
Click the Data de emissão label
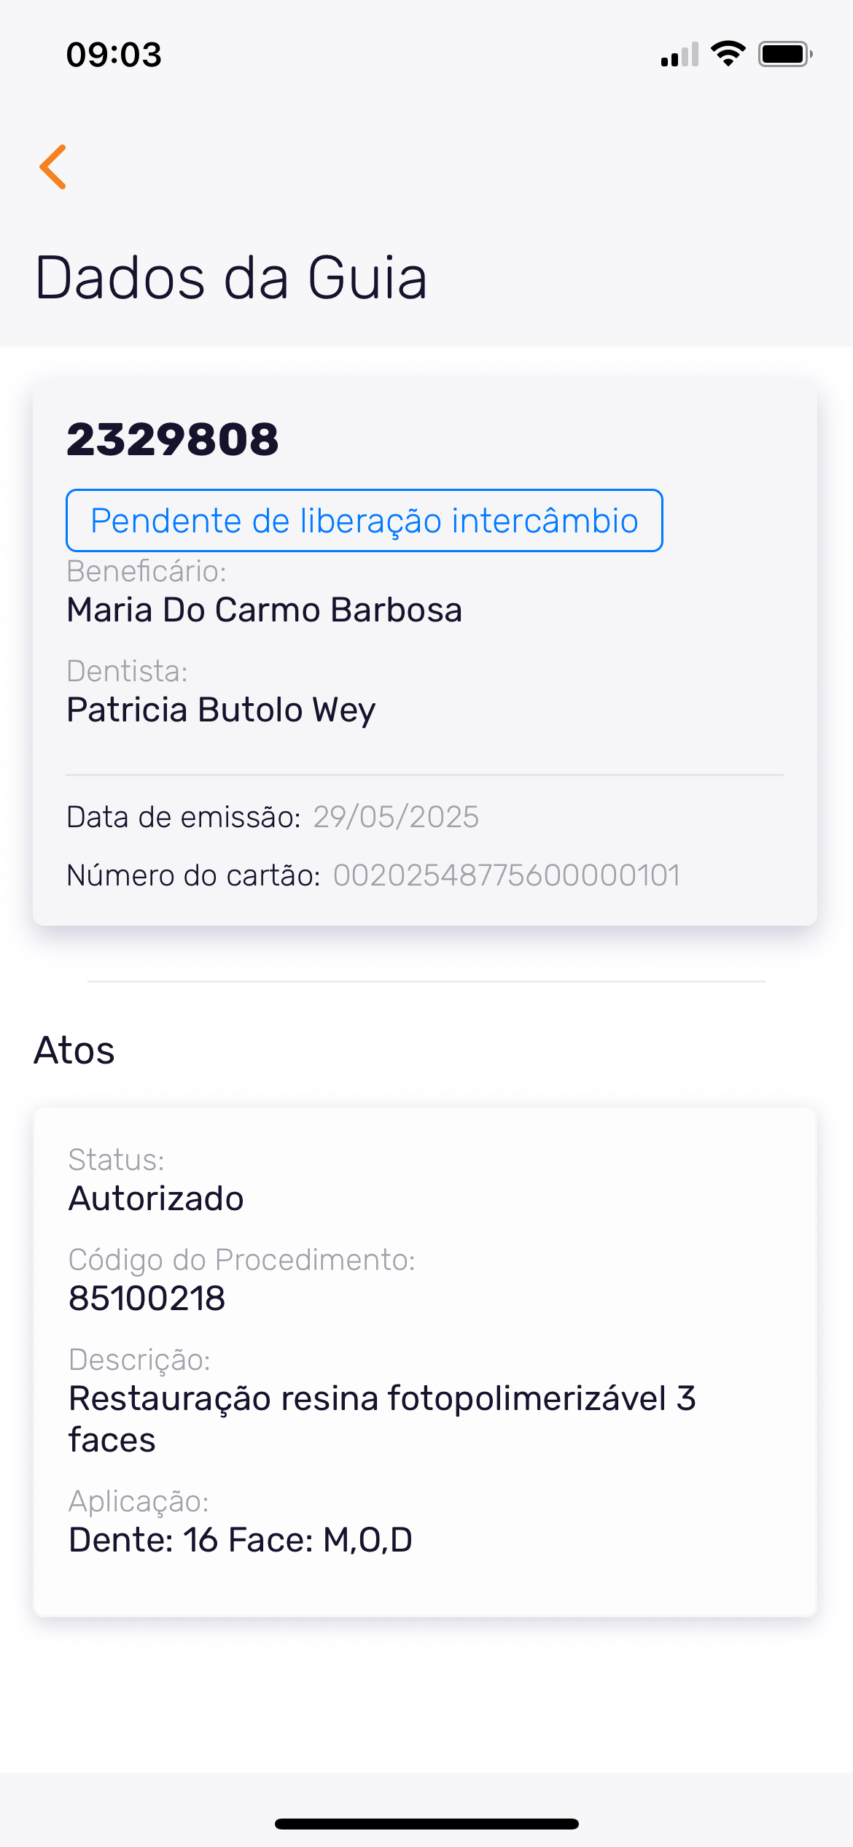coord(183,817)
